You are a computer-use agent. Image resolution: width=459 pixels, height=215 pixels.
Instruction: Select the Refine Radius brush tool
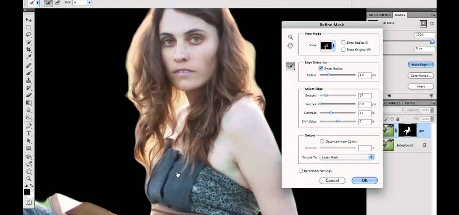(290, 66)
